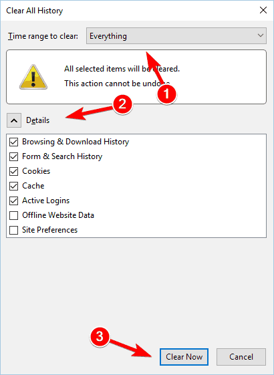Click the red numbered badge 1

tap(166, 94)
